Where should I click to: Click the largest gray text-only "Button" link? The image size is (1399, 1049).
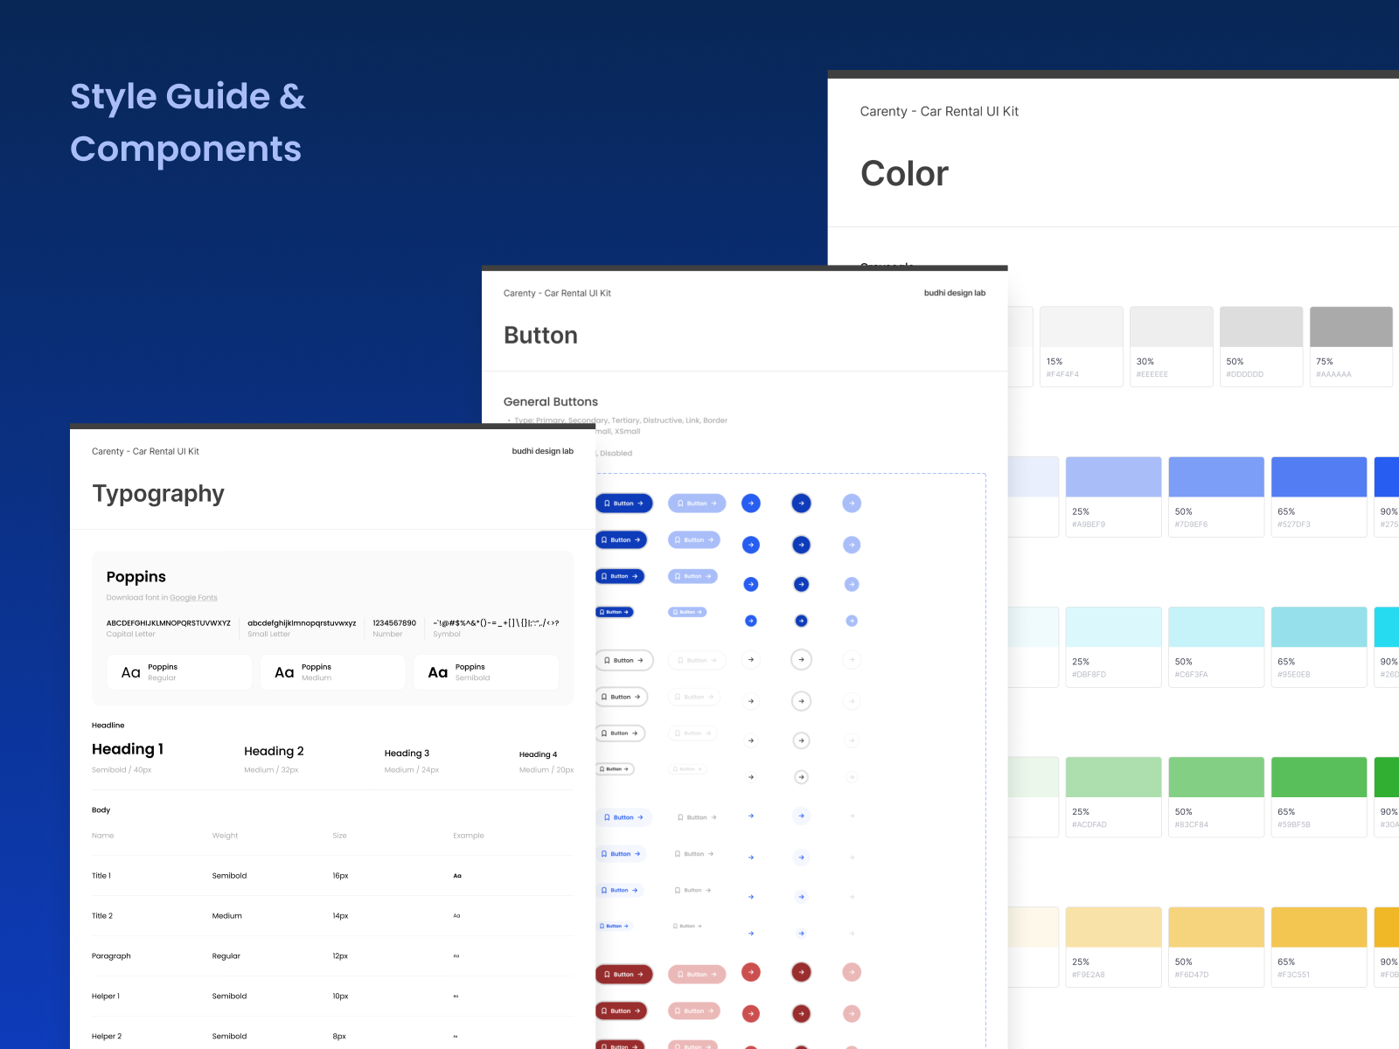[697, 817]
